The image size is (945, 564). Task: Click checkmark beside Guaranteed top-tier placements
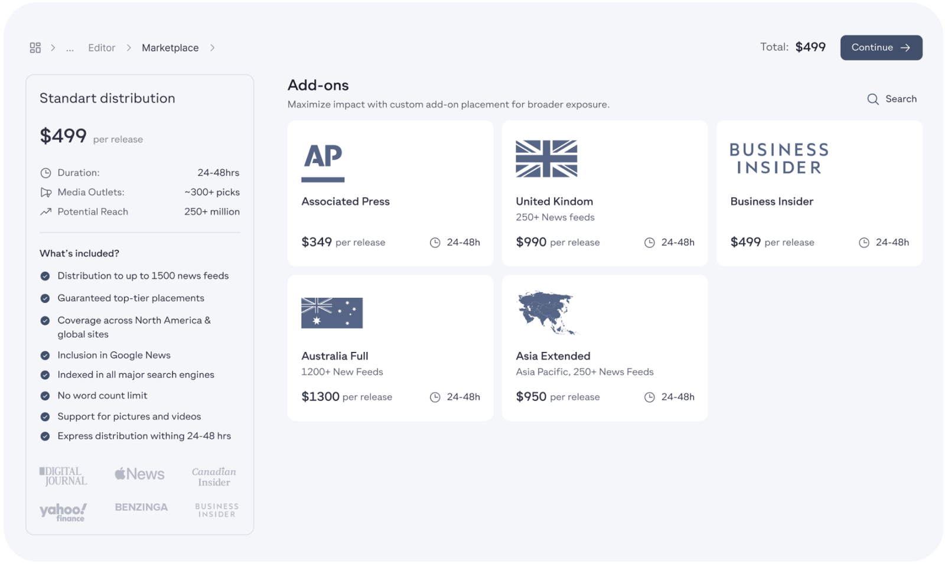[45, 299]
